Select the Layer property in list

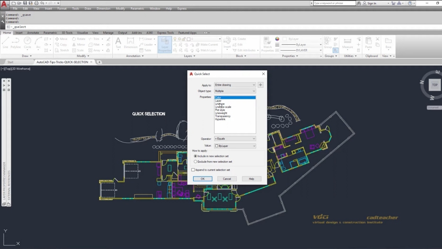(x=218, y=101)
